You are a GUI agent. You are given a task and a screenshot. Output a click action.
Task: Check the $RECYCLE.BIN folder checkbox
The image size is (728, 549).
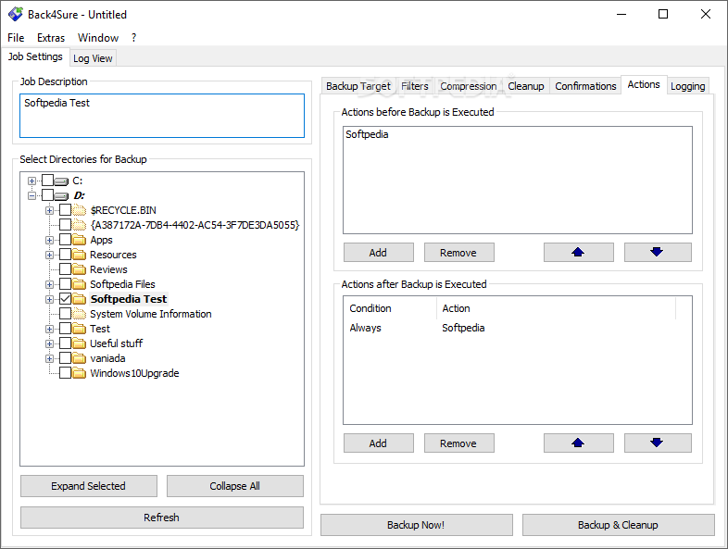point(66,210)
